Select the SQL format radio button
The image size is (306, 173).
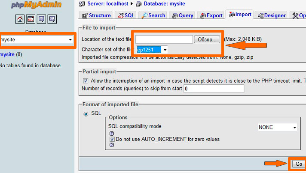[86, 113]
